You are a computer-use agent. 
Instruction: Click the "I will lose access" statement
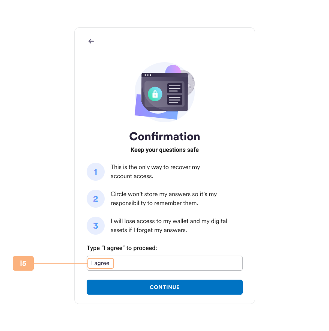point(169,226)
